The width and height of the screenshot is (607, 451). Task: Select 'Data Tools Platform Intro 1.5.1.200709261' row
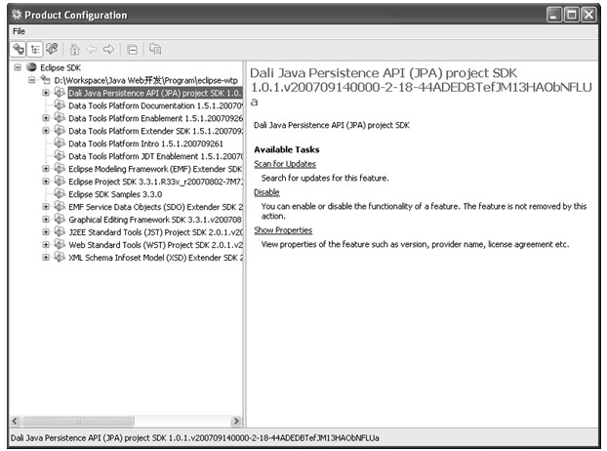[x=146, y=143]
